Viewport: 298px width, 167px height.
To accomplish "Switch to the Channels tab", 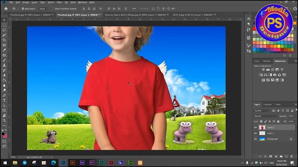I will pyautogui.click(x=268, y=104).
